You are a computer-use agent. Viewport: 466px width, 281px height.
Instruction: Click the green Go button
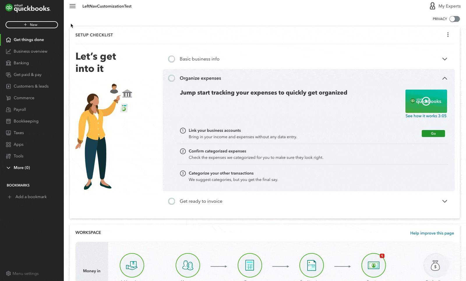pyautogui.click(x=433, y=134)
